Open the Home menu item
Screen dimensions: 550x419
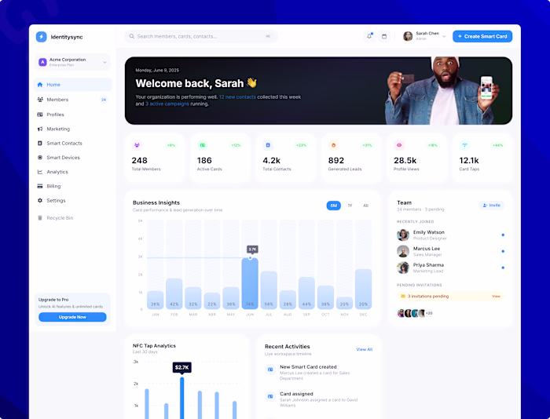(72, 85)
